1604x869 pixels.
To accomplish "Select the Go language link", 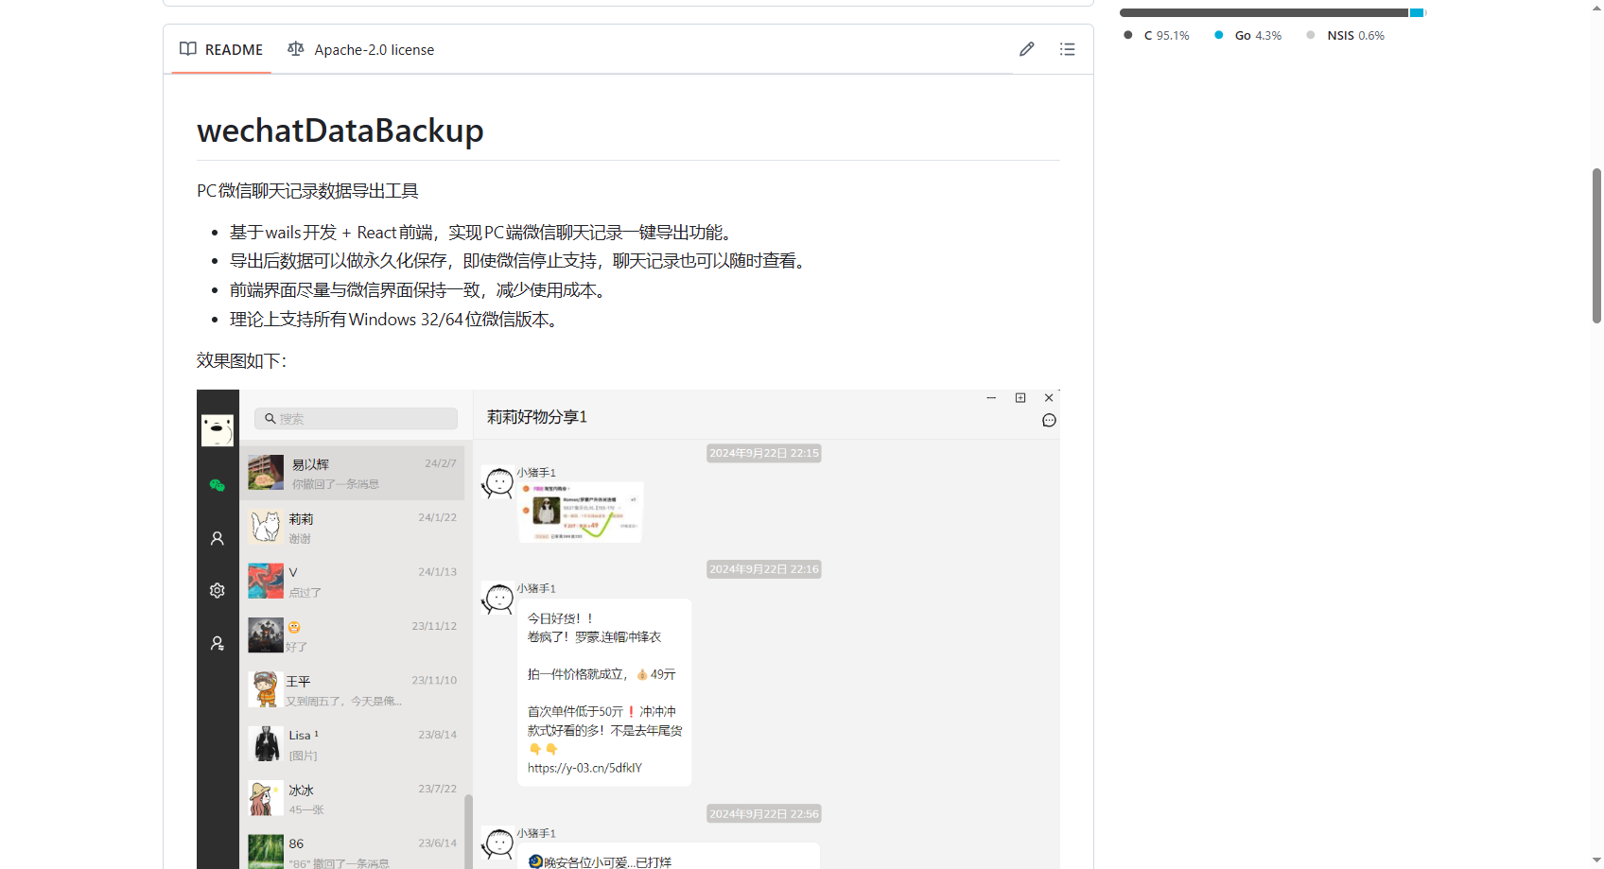I will click(1248, 35).
